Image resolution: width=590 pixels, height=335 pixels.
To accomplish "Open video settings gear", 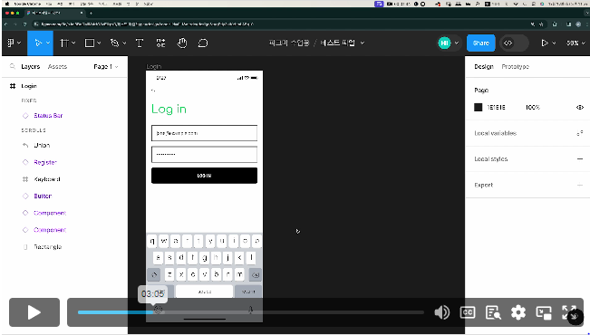I will pyautogui.click(x=518, y=312).
